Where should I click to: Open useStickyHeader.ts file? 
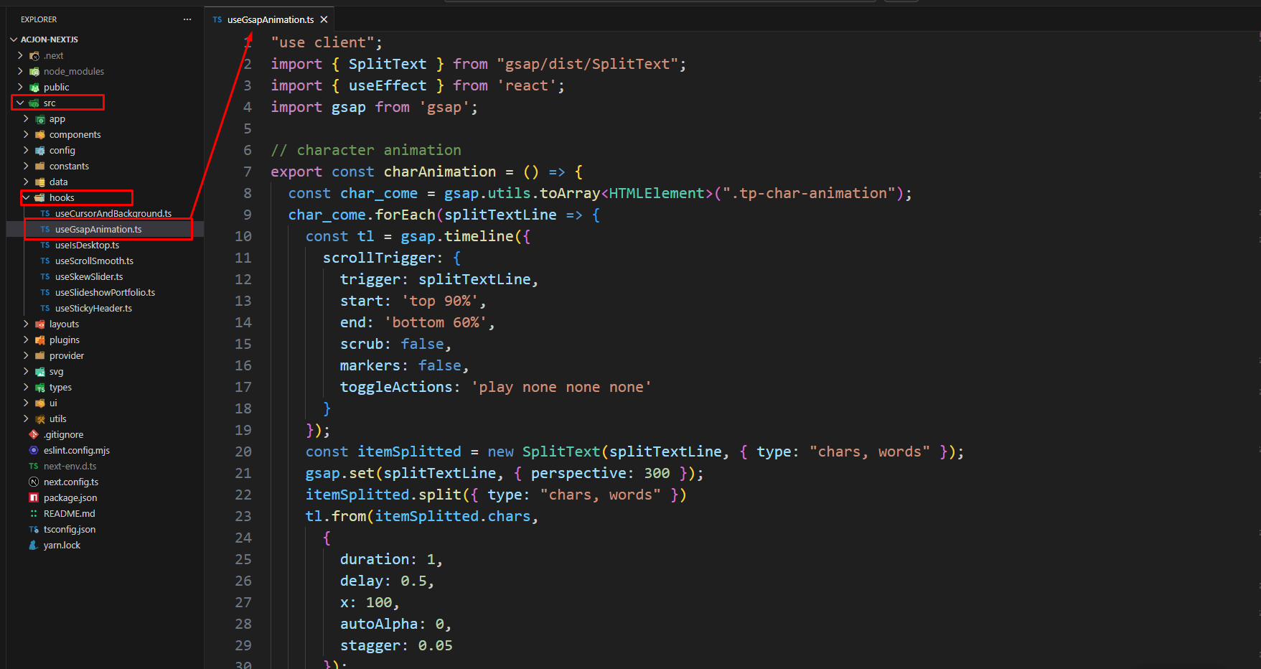point(93,309)
